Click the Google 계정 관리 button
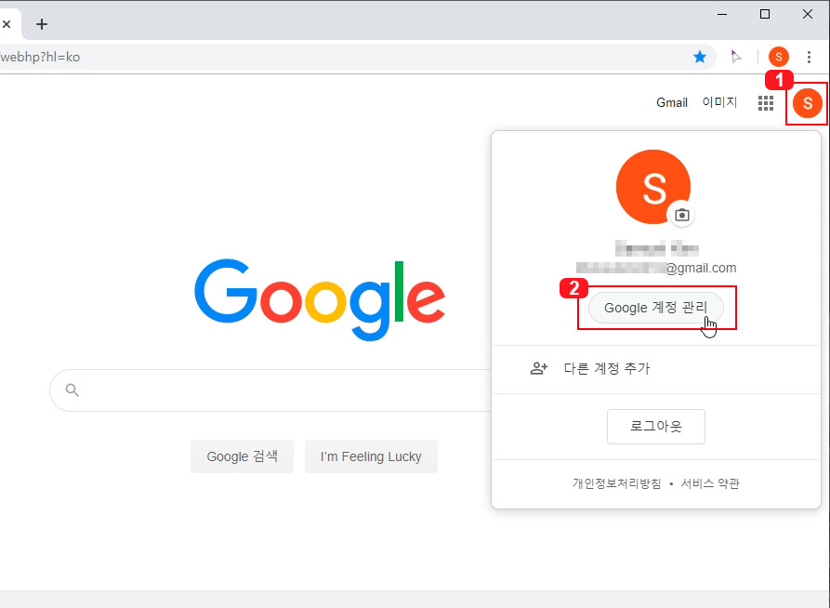This screenshot has width=830, height=608. pos(656,308)
